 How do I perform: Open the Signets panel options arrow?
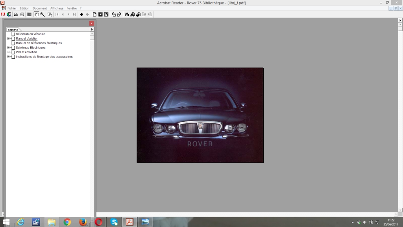[92, 29]
